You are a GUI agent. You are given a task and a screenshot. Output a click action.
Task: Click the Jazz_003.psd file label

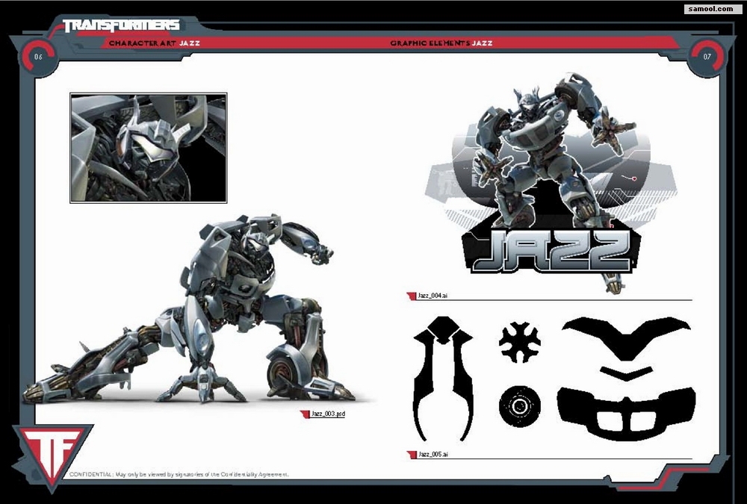[x=328, y=414]
